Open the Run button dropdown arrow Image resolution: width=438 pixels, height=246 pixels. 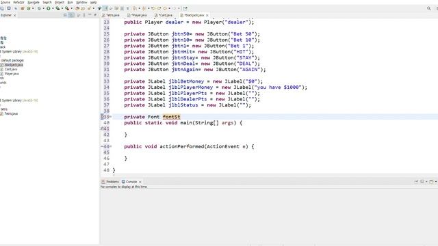53,8
